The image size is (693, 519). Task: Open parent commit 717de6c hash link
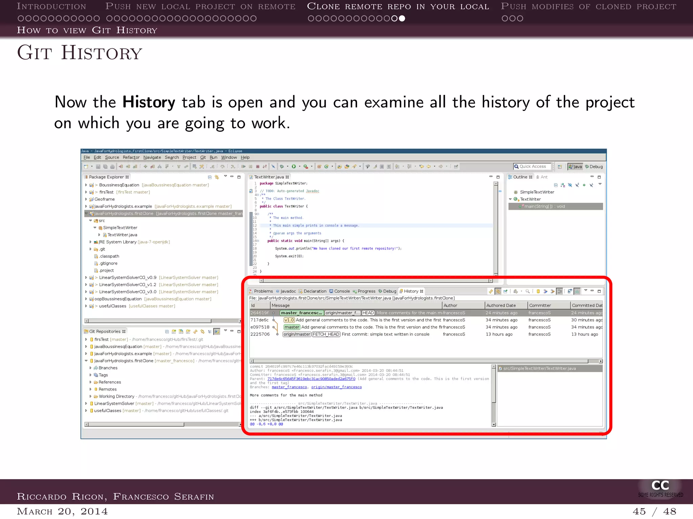[311, 379]
